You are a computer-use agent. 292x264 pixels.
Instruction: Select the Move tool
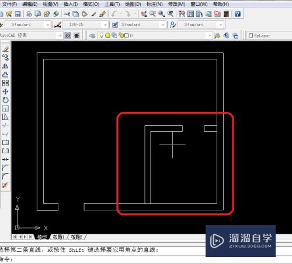point(5,91)
